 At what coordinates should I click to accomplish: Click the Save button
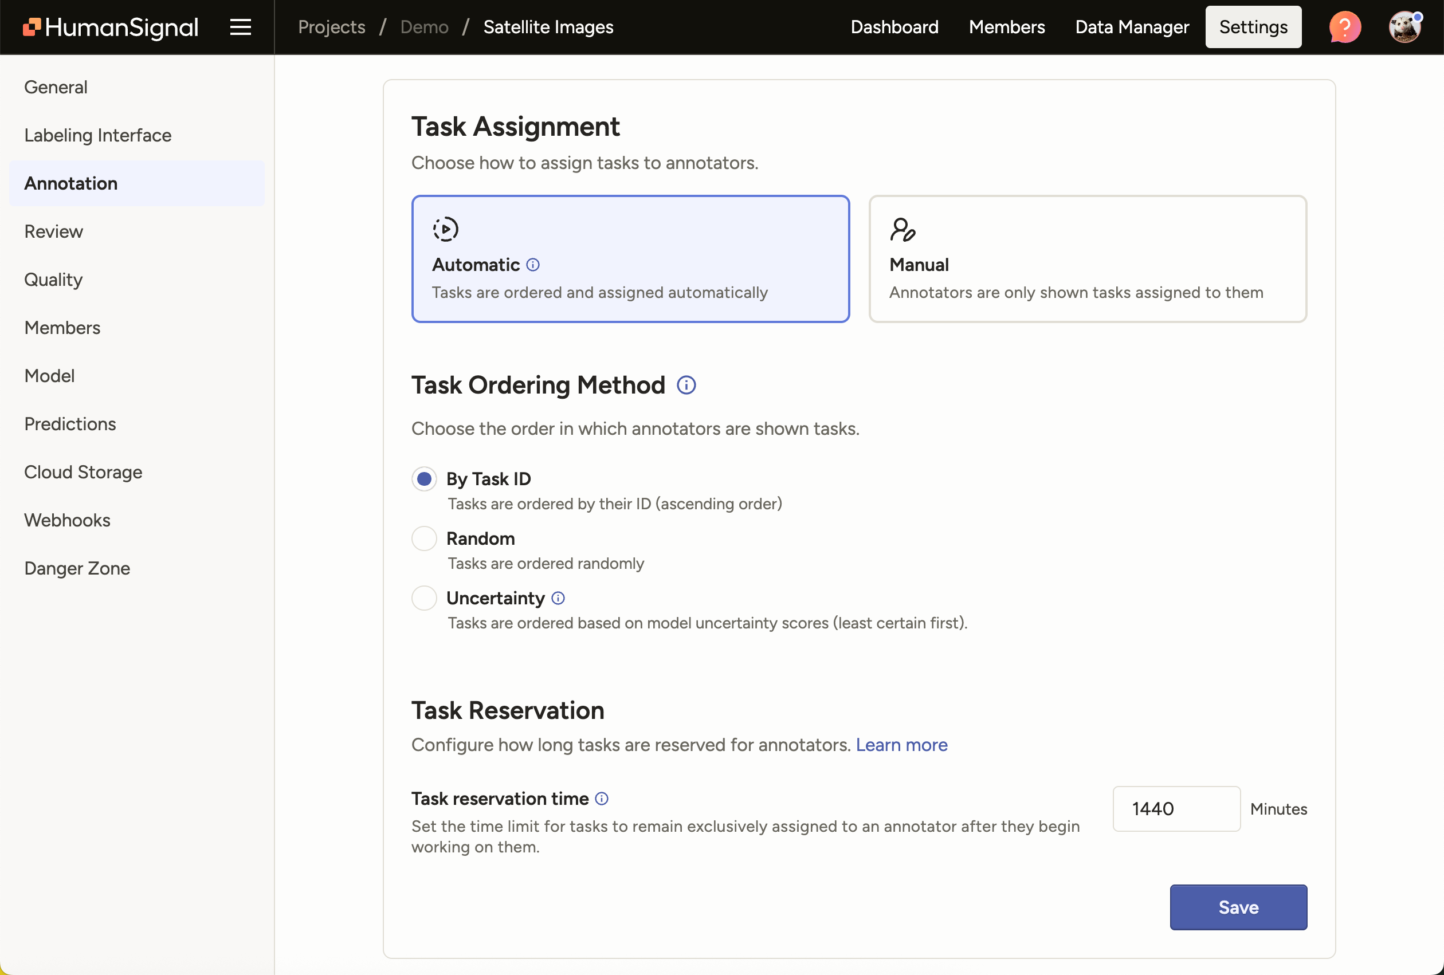(x=1238, y=907)
